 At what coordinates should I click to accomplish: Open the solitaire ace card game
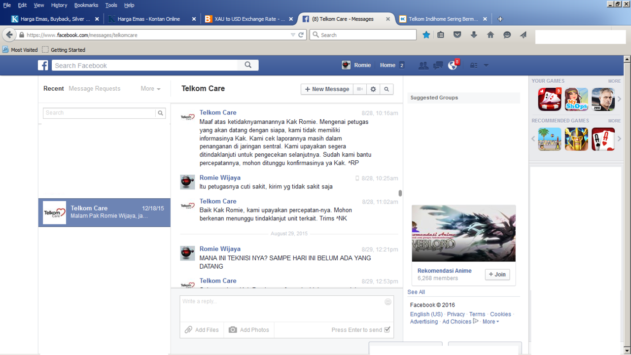tap(603, 139)
